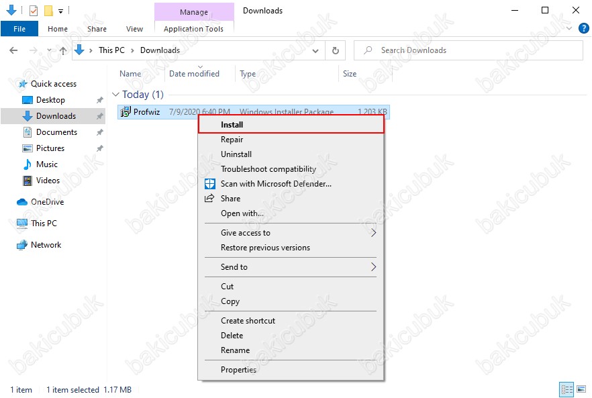Open Music in the navigation pane
Screen dimensions: 592x398
[x=47, y=164]
